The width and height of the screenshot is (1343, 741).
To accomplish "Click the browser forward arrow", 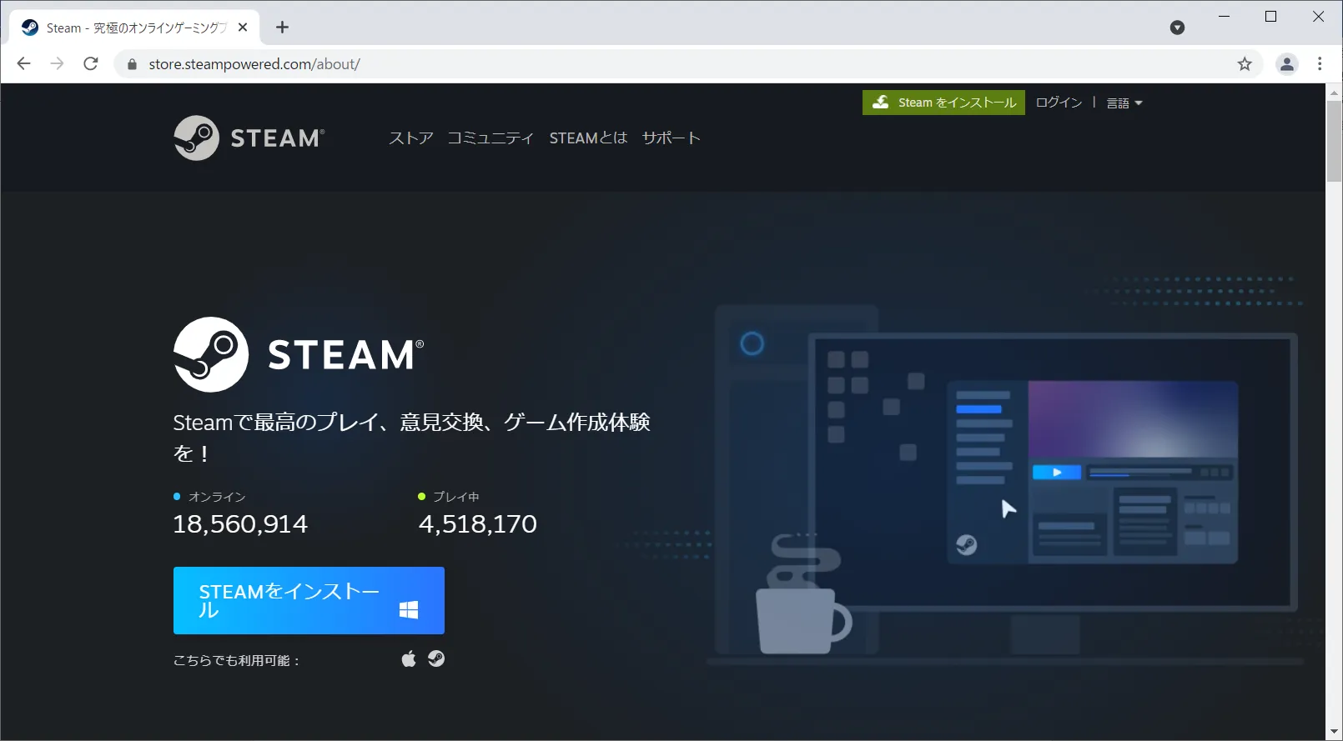I will (57, 63).
